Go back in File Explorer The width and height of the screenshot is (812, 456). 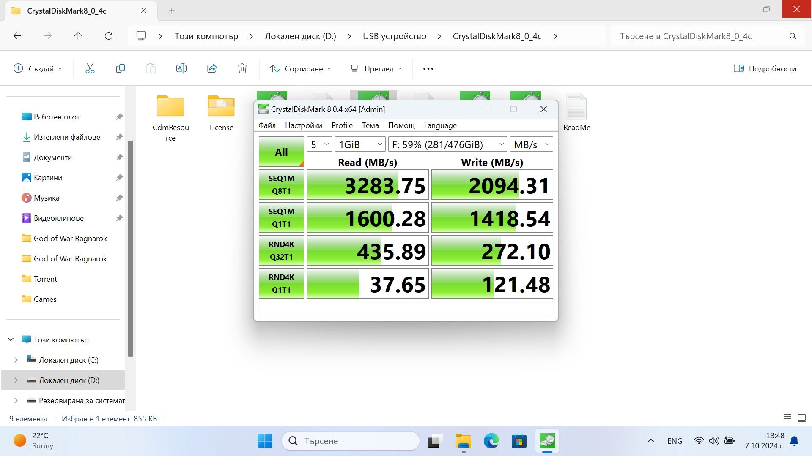[x=17, y=36]
